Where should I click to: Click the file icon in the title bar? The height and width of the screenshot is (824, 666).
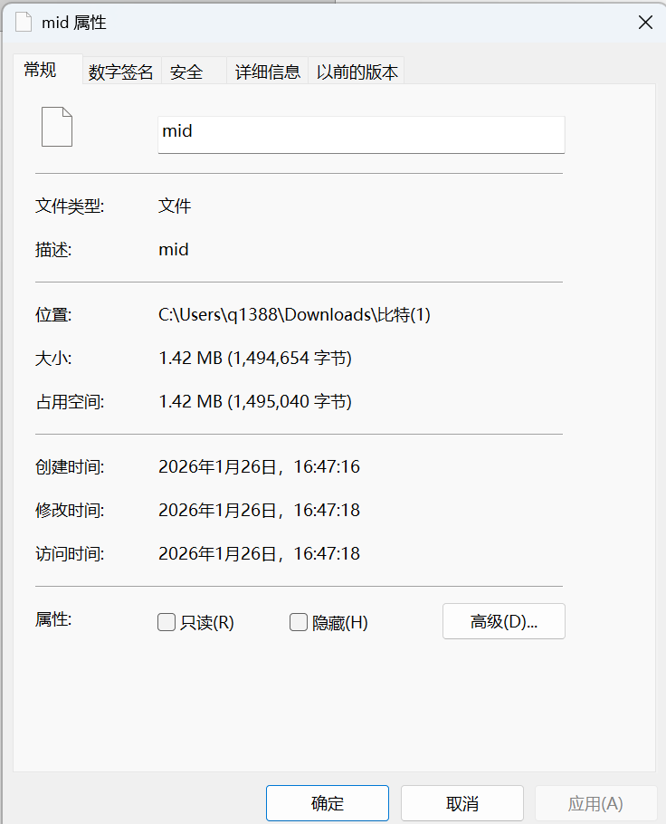click(24, 23)
